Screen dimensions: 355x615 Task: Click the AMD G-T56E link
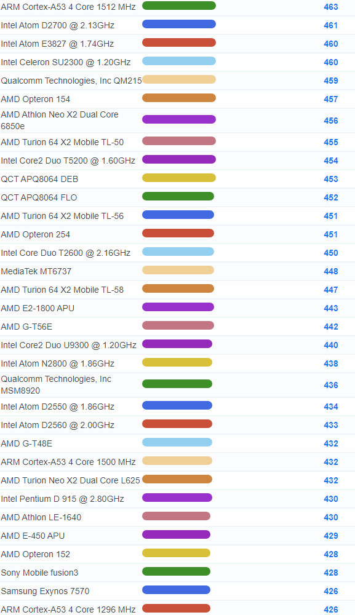click(26, 327)
